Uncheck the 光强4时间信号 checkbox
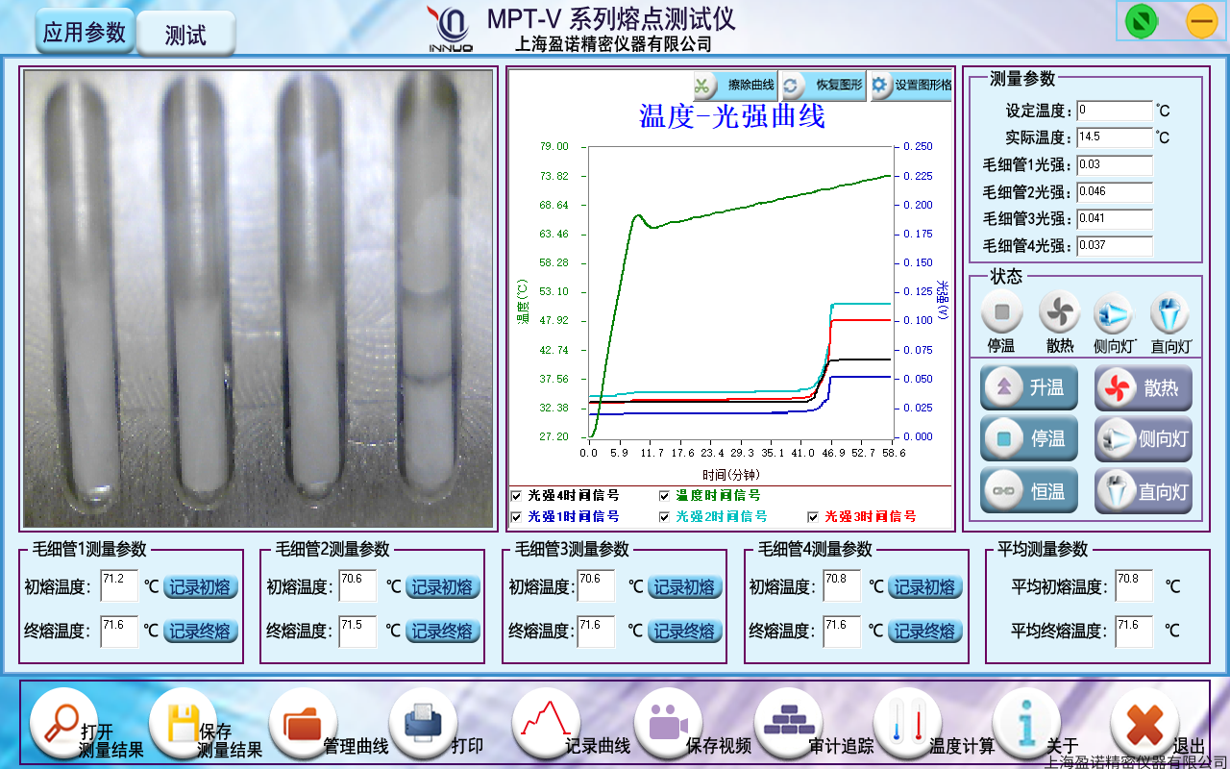Screen dimensions: 1230x769 [x=517, y=496]
